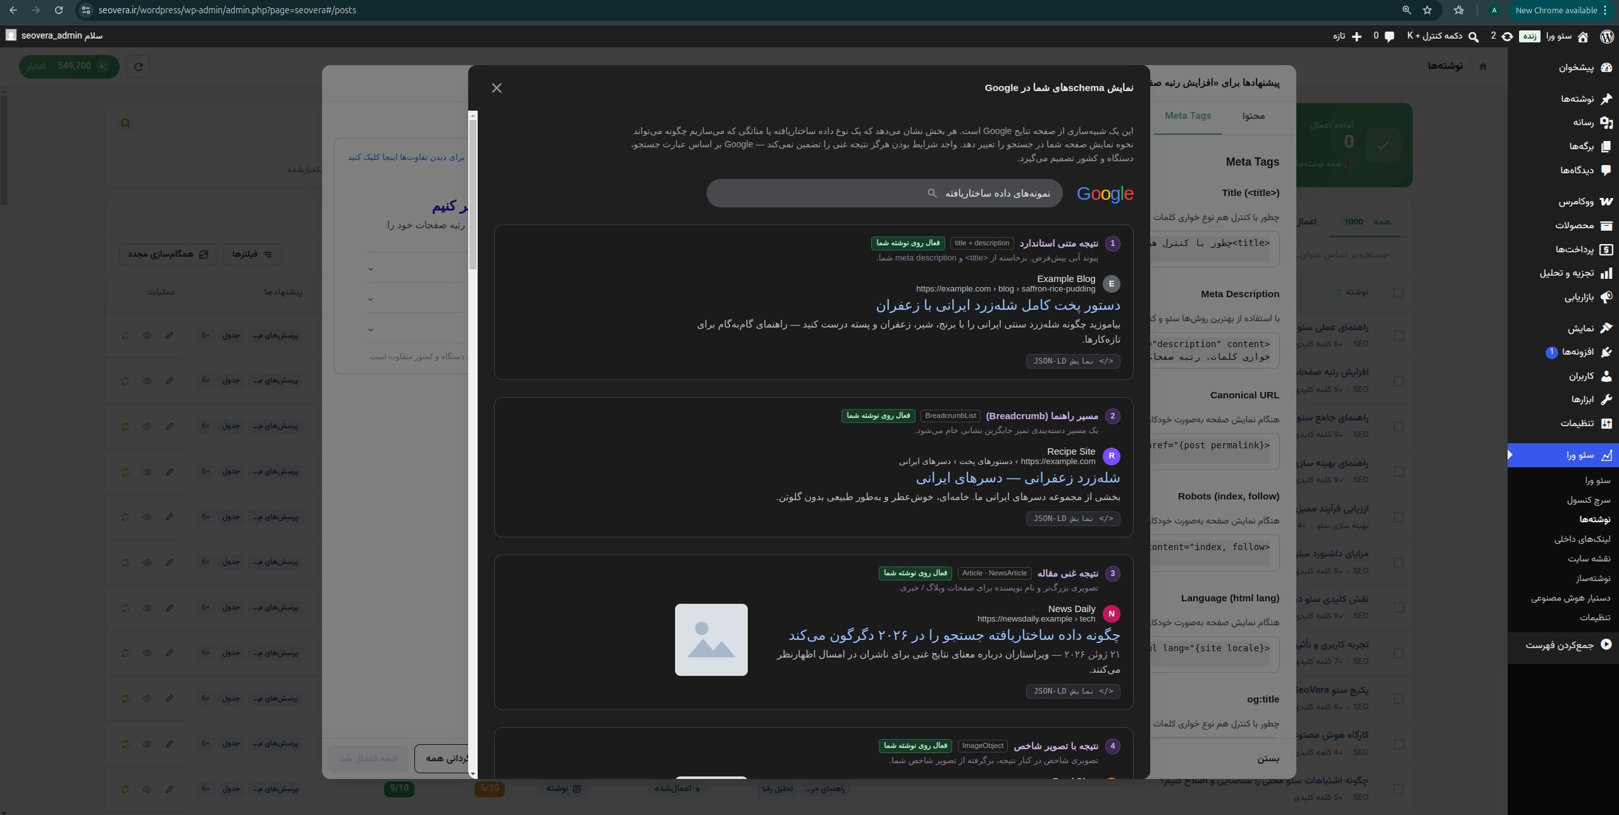
Task: Expand نمایش JSON-LD under نتیجه غنی مقاله
Action: [1073, 691]
